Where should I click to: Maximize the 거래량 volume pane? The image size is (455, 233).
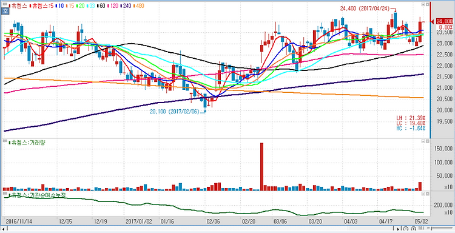pyautogui.click(x=427, y=141)
